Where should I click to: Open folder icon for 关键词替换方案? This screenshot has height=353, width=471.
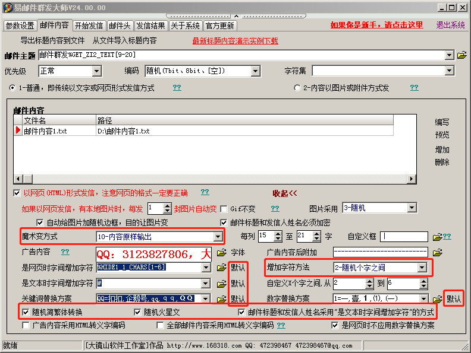click(x=222, y=299)
